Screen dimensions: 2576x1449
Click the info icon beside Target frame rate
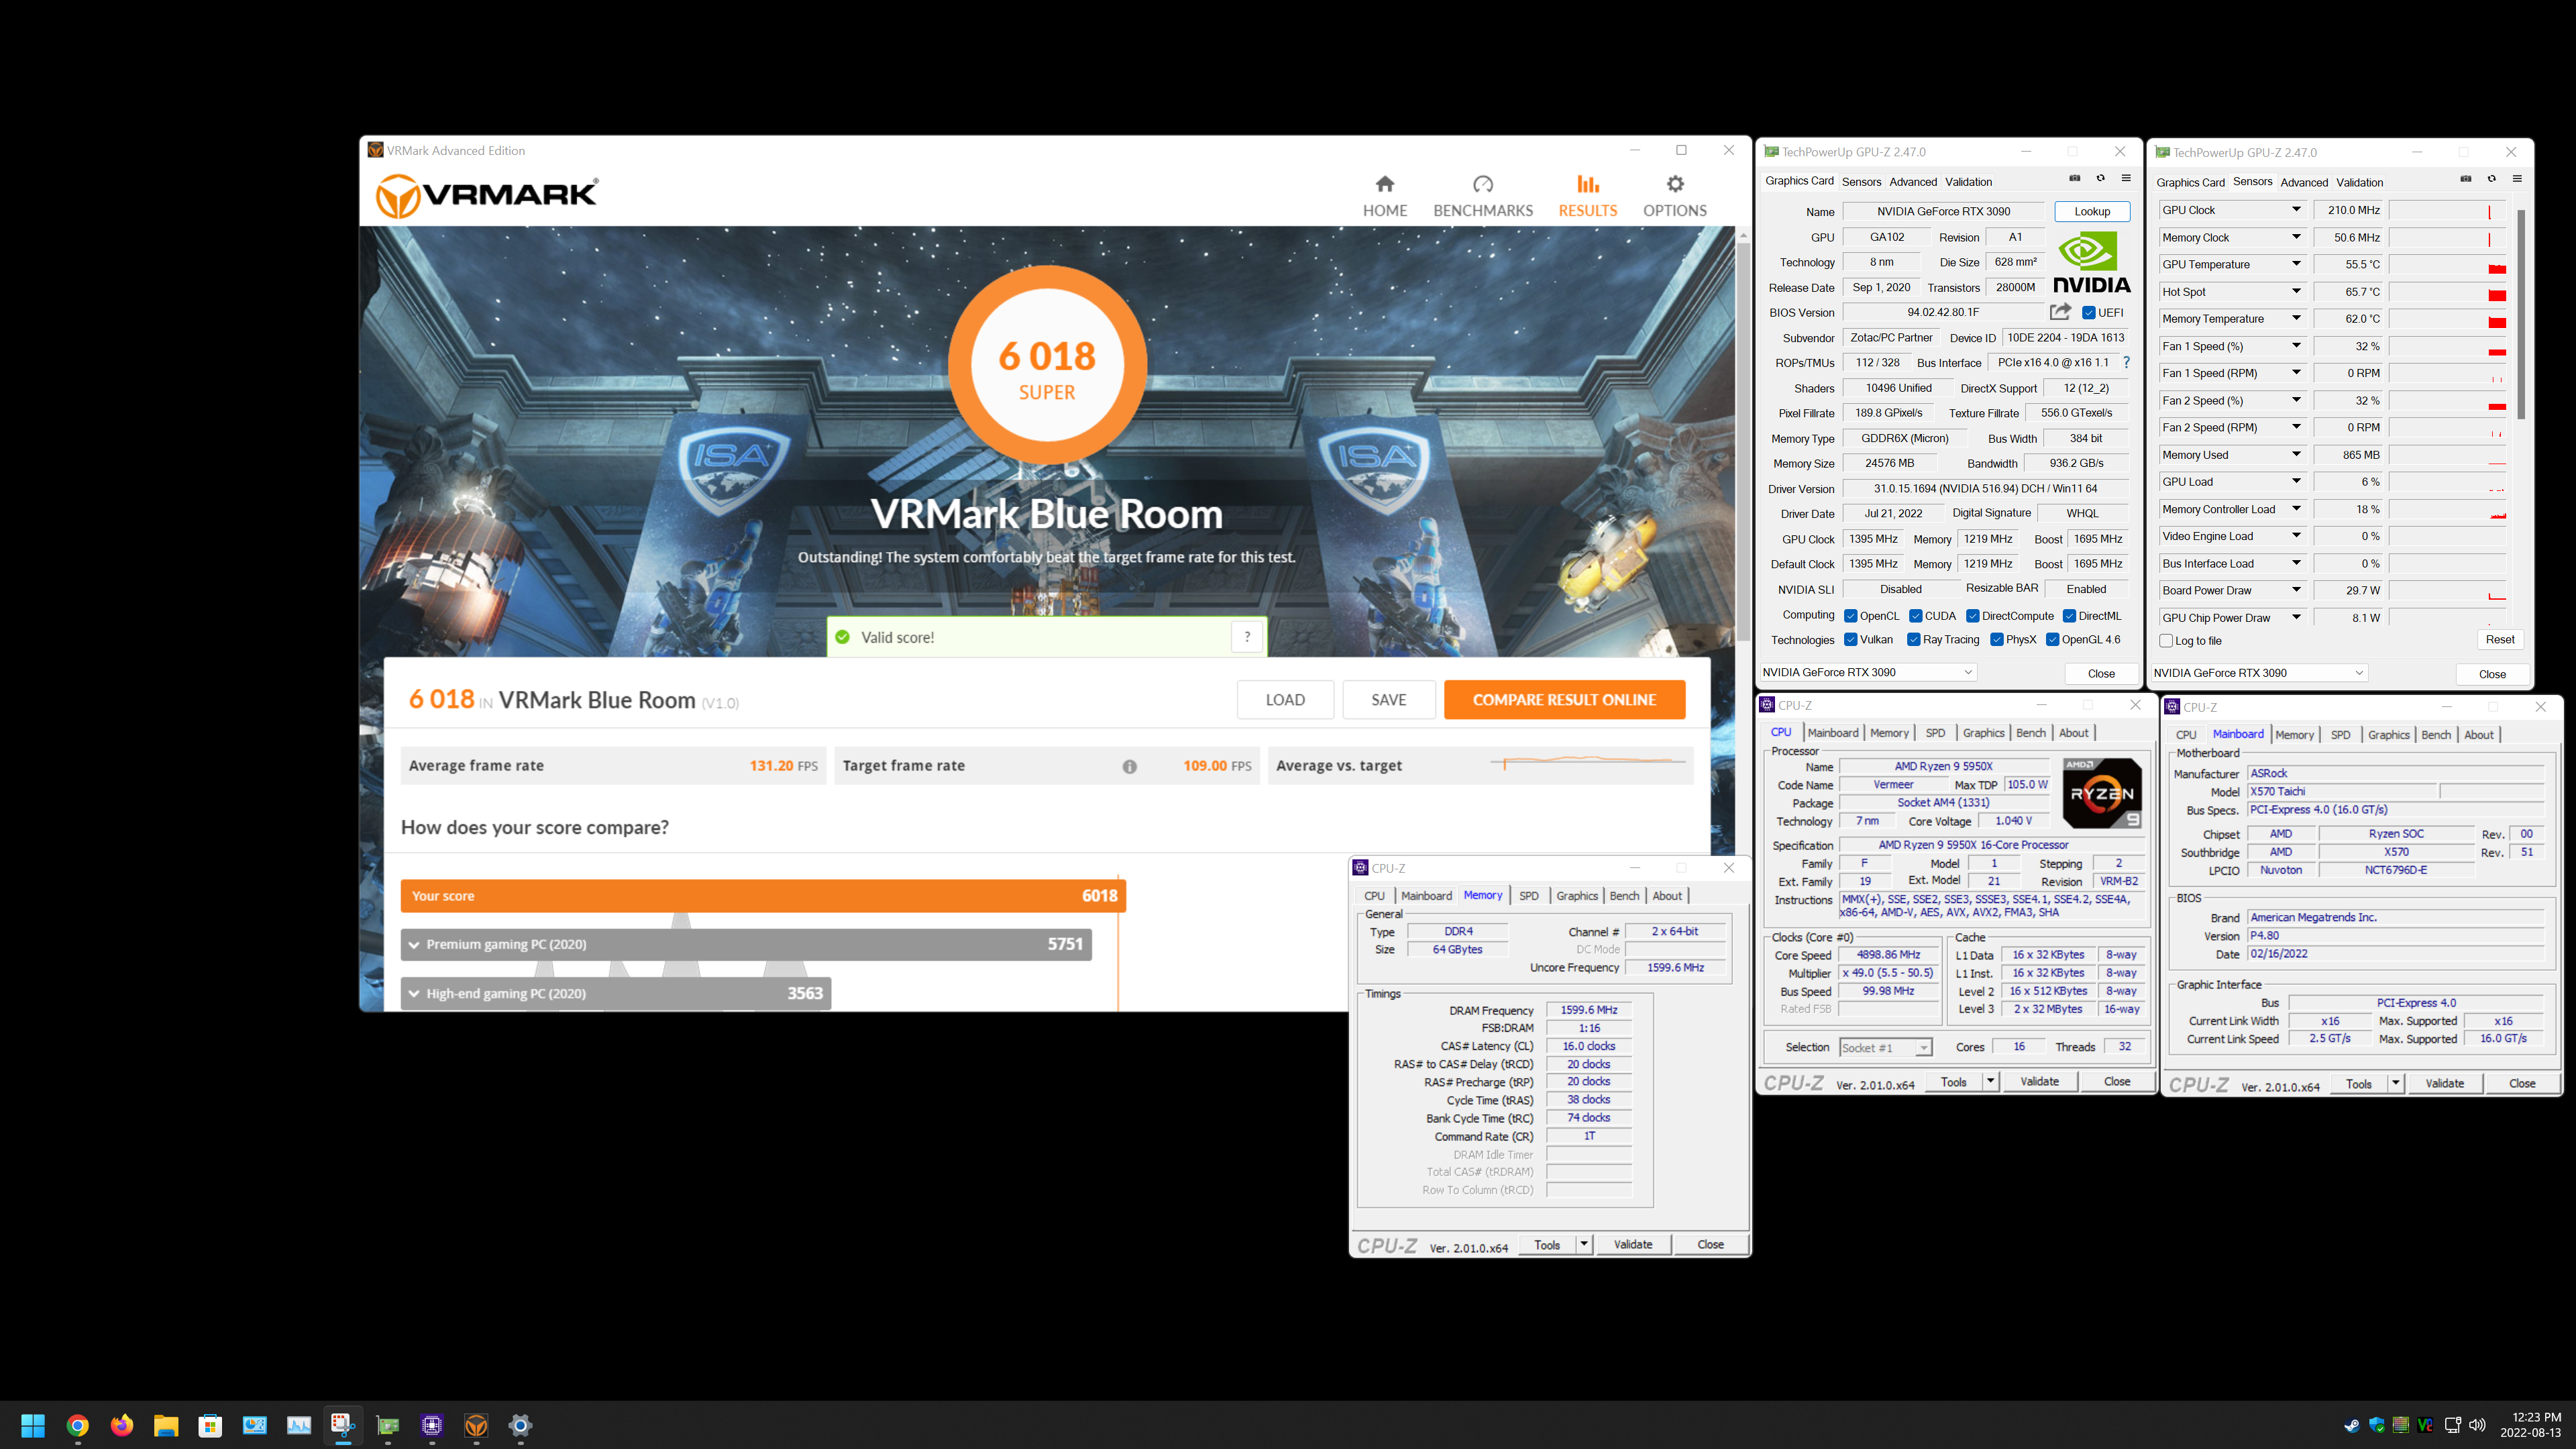(x=1129, y=766)
